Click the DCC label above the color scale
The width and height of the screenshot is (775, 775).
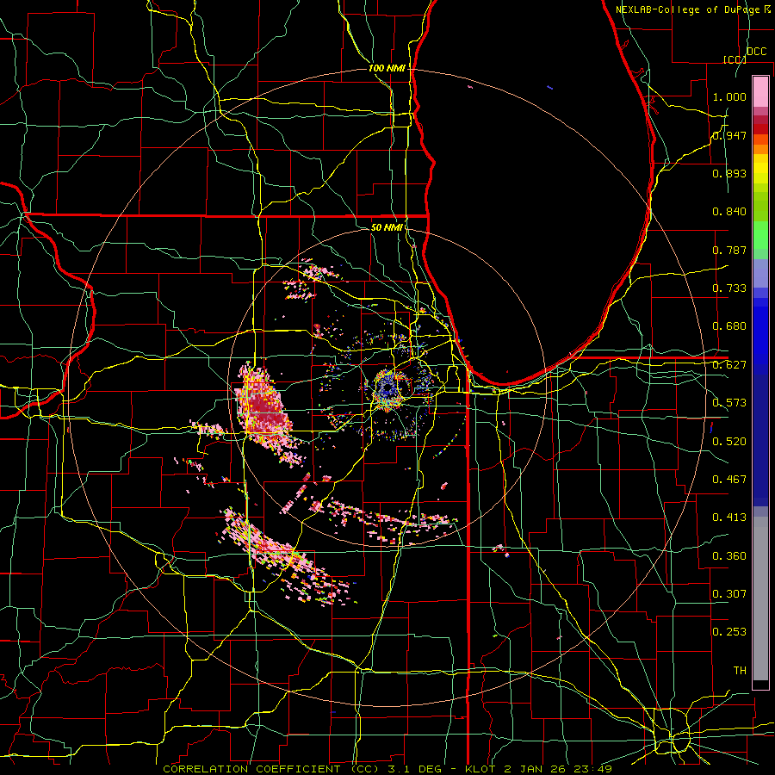coord(756,52)
